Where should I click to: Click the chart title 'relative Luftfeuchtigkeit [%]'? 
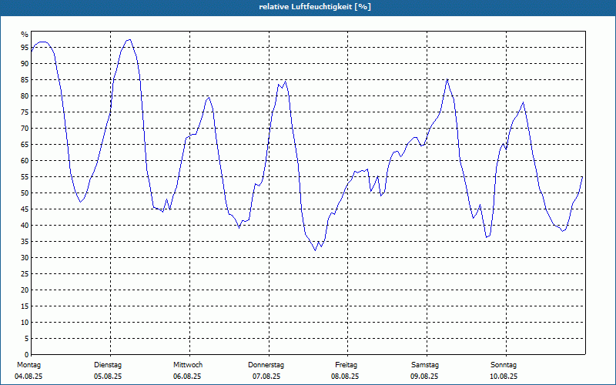(315, 7)
